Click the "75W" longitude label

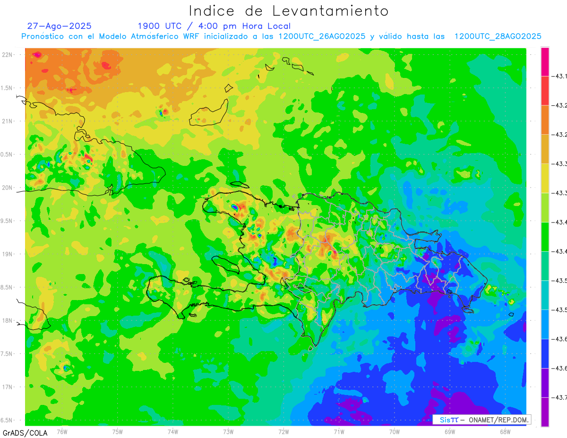(118, 431)
